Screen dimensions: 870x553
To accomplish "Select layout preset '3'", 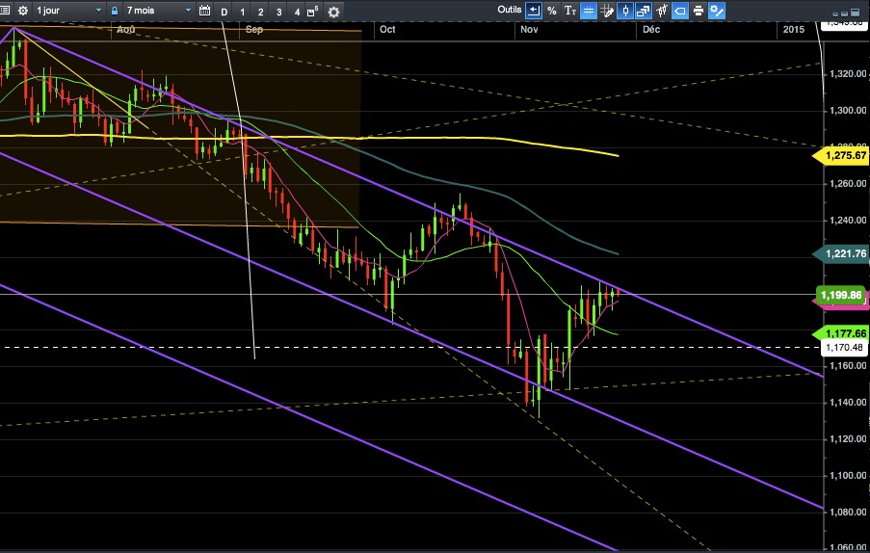I will [278, 12].
